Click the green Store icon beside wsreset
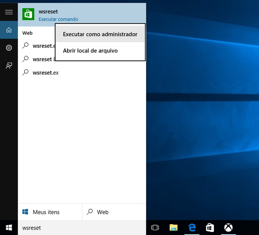 (28, 14)
